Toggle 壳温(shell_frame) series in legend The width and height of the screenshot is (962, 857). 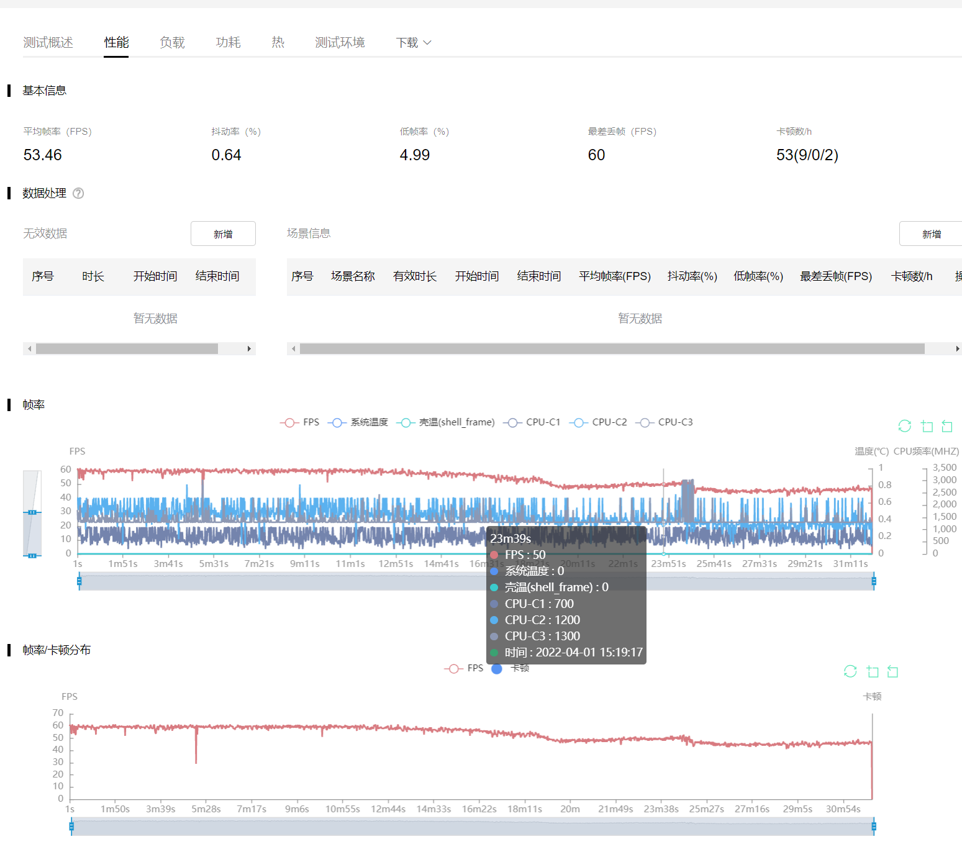pos(445,422)
